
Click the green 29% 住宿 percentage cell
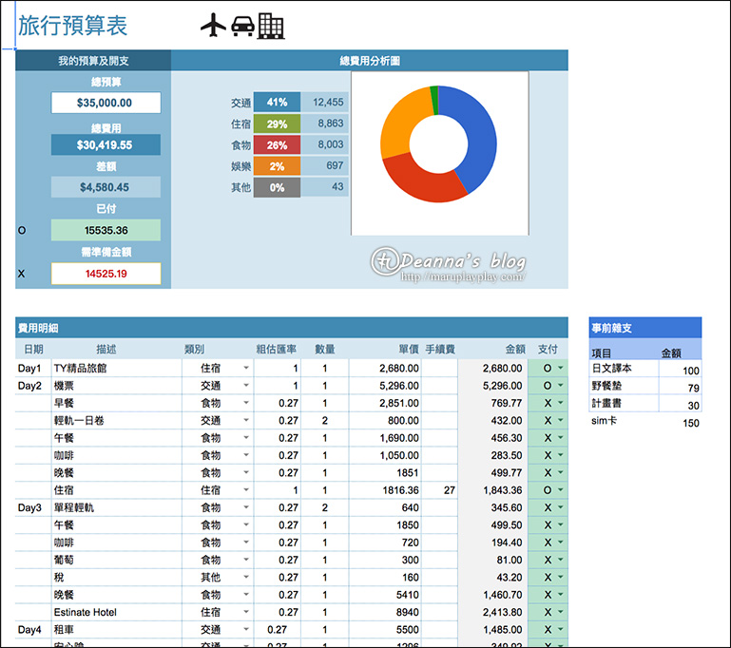(277, 124)
